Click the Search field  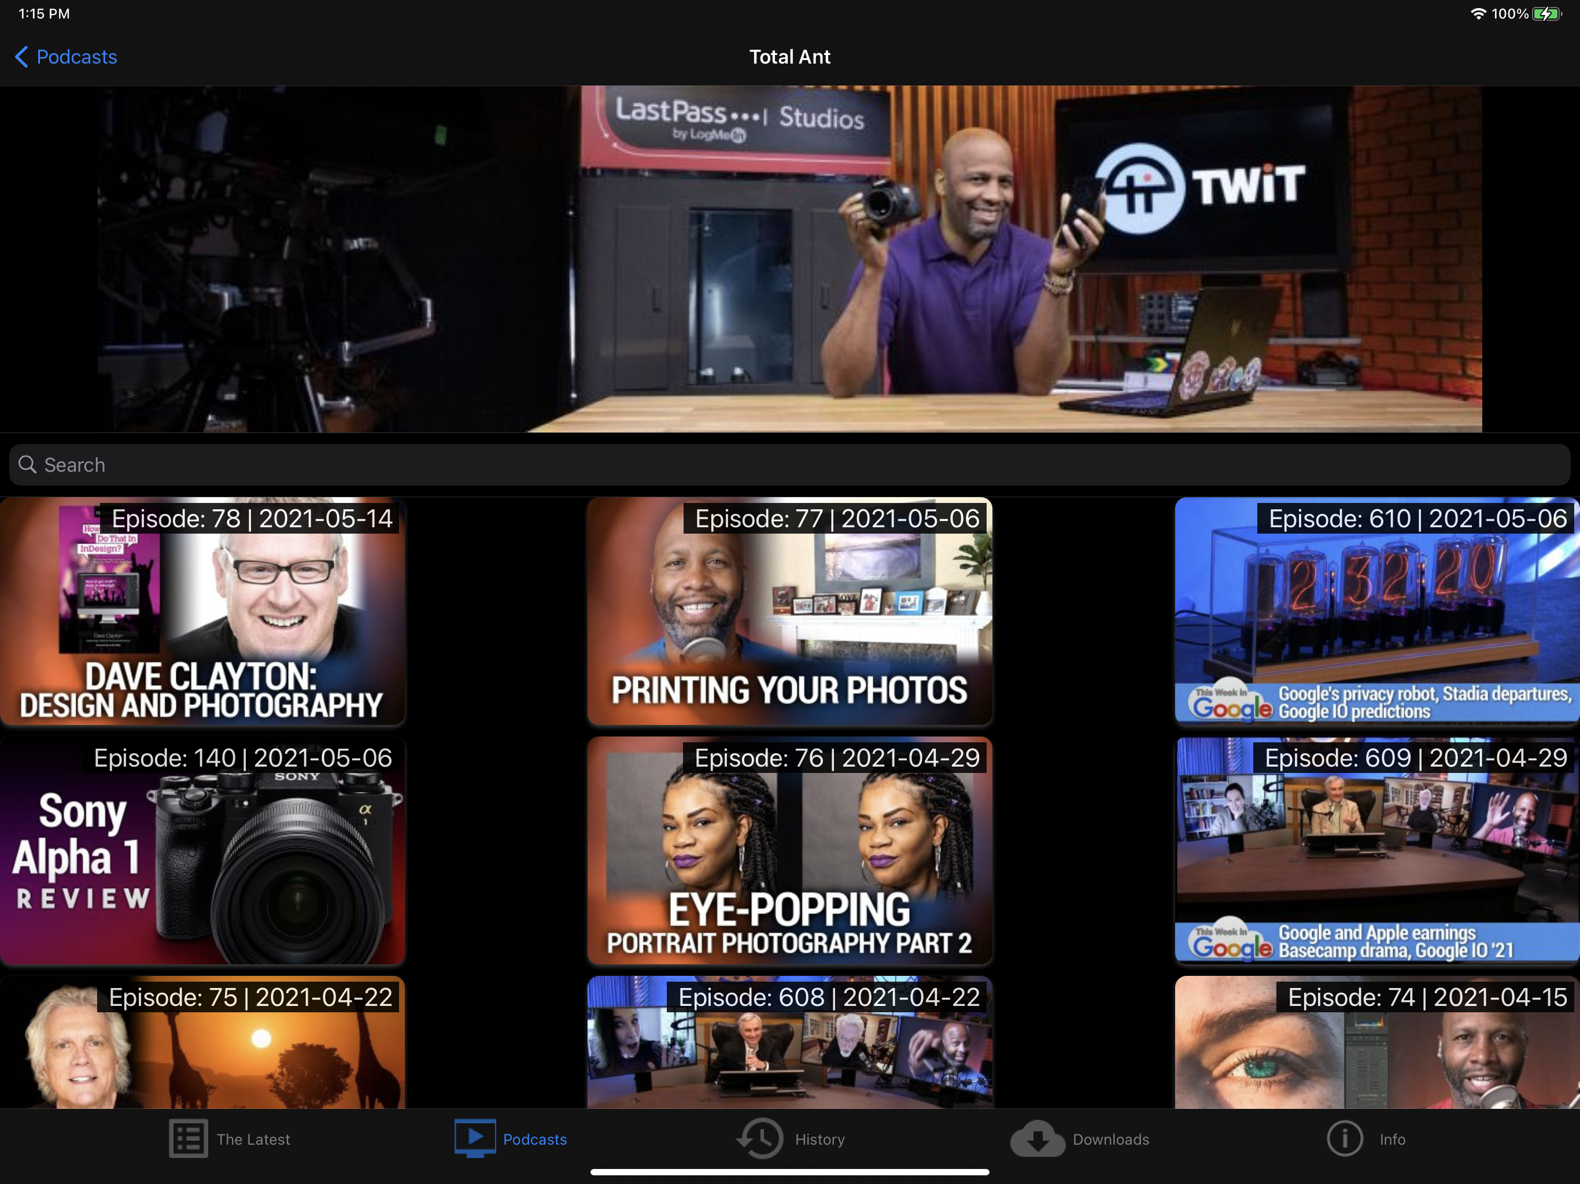tap(790, 465)
